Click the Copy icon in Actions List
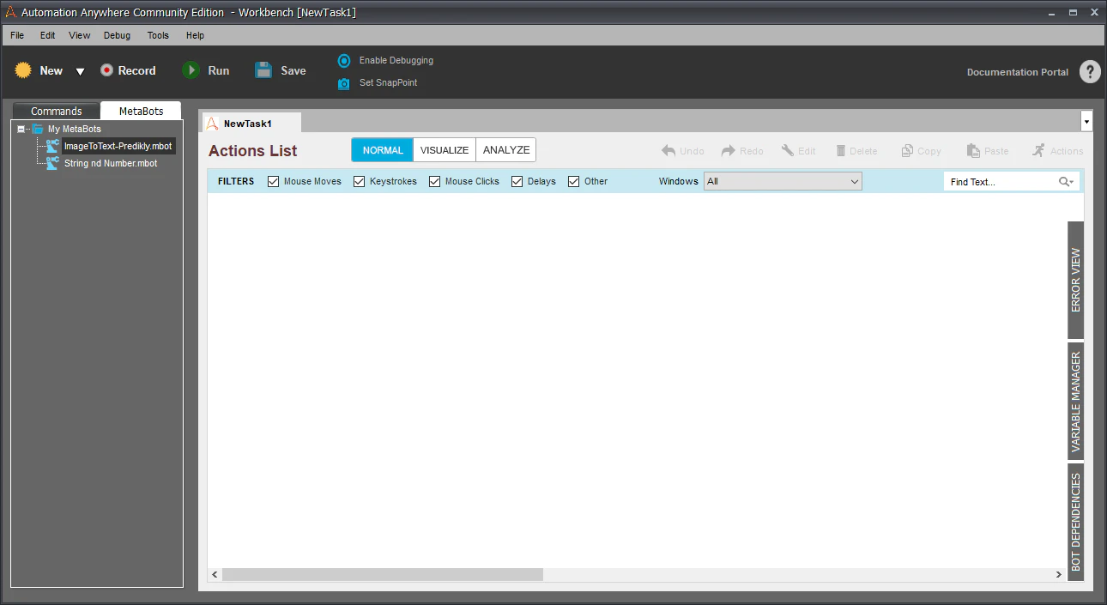 [907, 151]
